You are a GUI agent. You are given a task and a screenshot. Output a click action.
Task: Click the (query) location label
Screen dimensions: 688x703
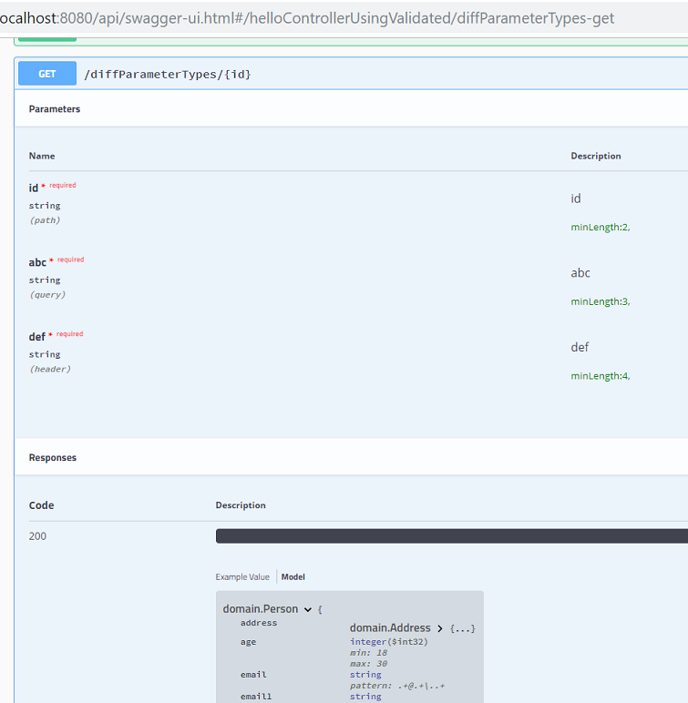pyautogui.click(x=47, y=294)
